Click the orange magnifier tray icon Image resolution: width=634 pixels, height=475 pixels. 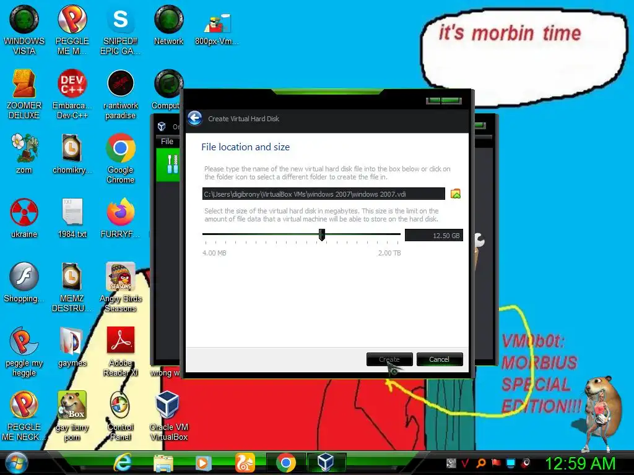click(481, 463)
